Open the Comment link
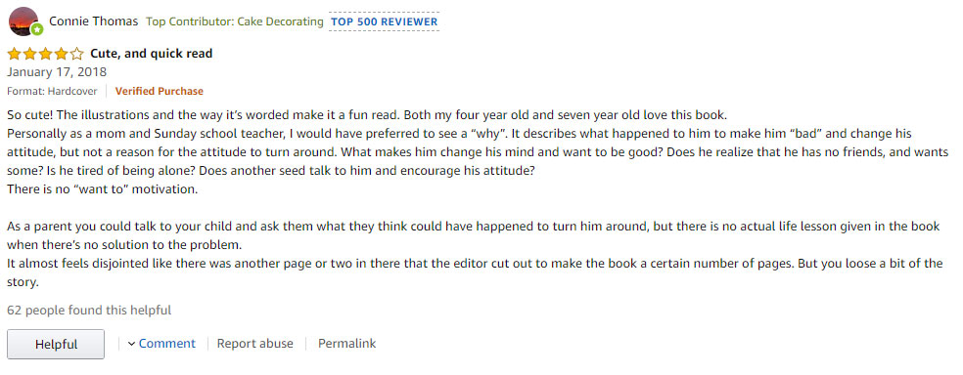The height and width of the screenshot is (375, 963). (x=167, y=344)
